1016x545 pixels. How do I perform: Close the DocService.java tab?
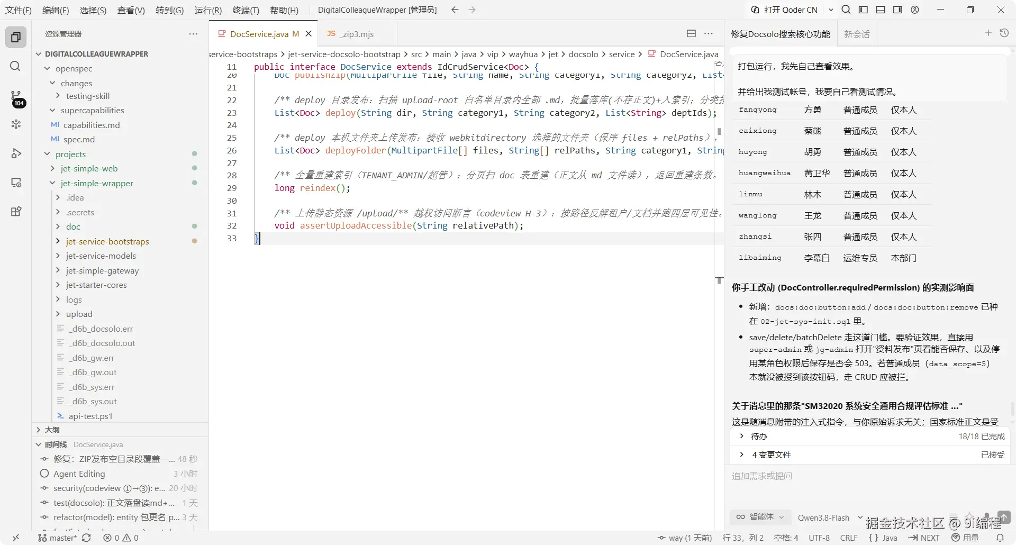[309, 34]
